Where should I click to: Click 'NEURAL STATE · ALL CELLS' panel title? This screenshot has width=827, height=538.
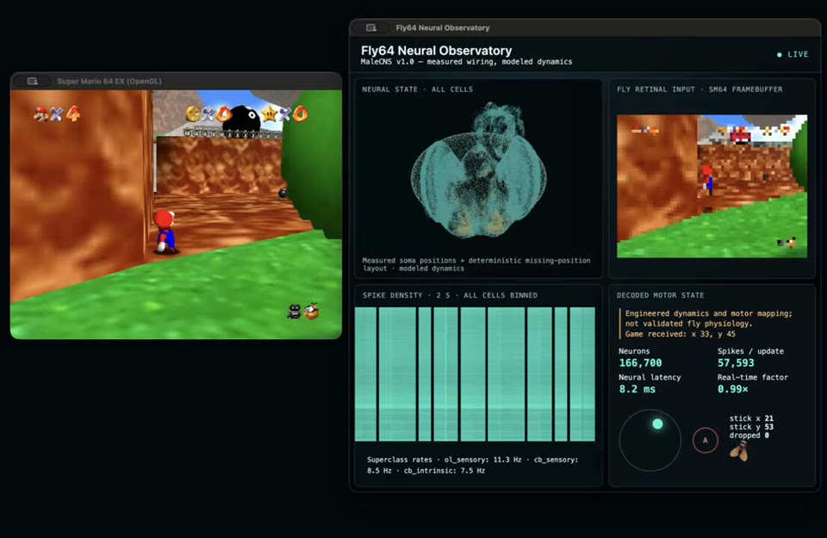[417, 89]
